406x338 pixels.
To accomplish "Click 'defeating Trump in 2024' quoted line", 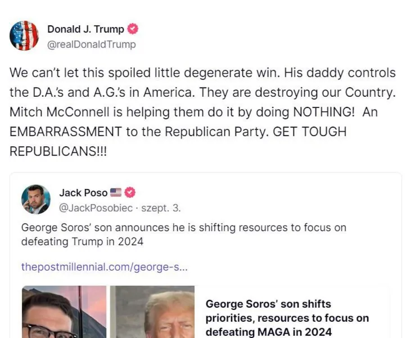I will [x=82, y=241].
